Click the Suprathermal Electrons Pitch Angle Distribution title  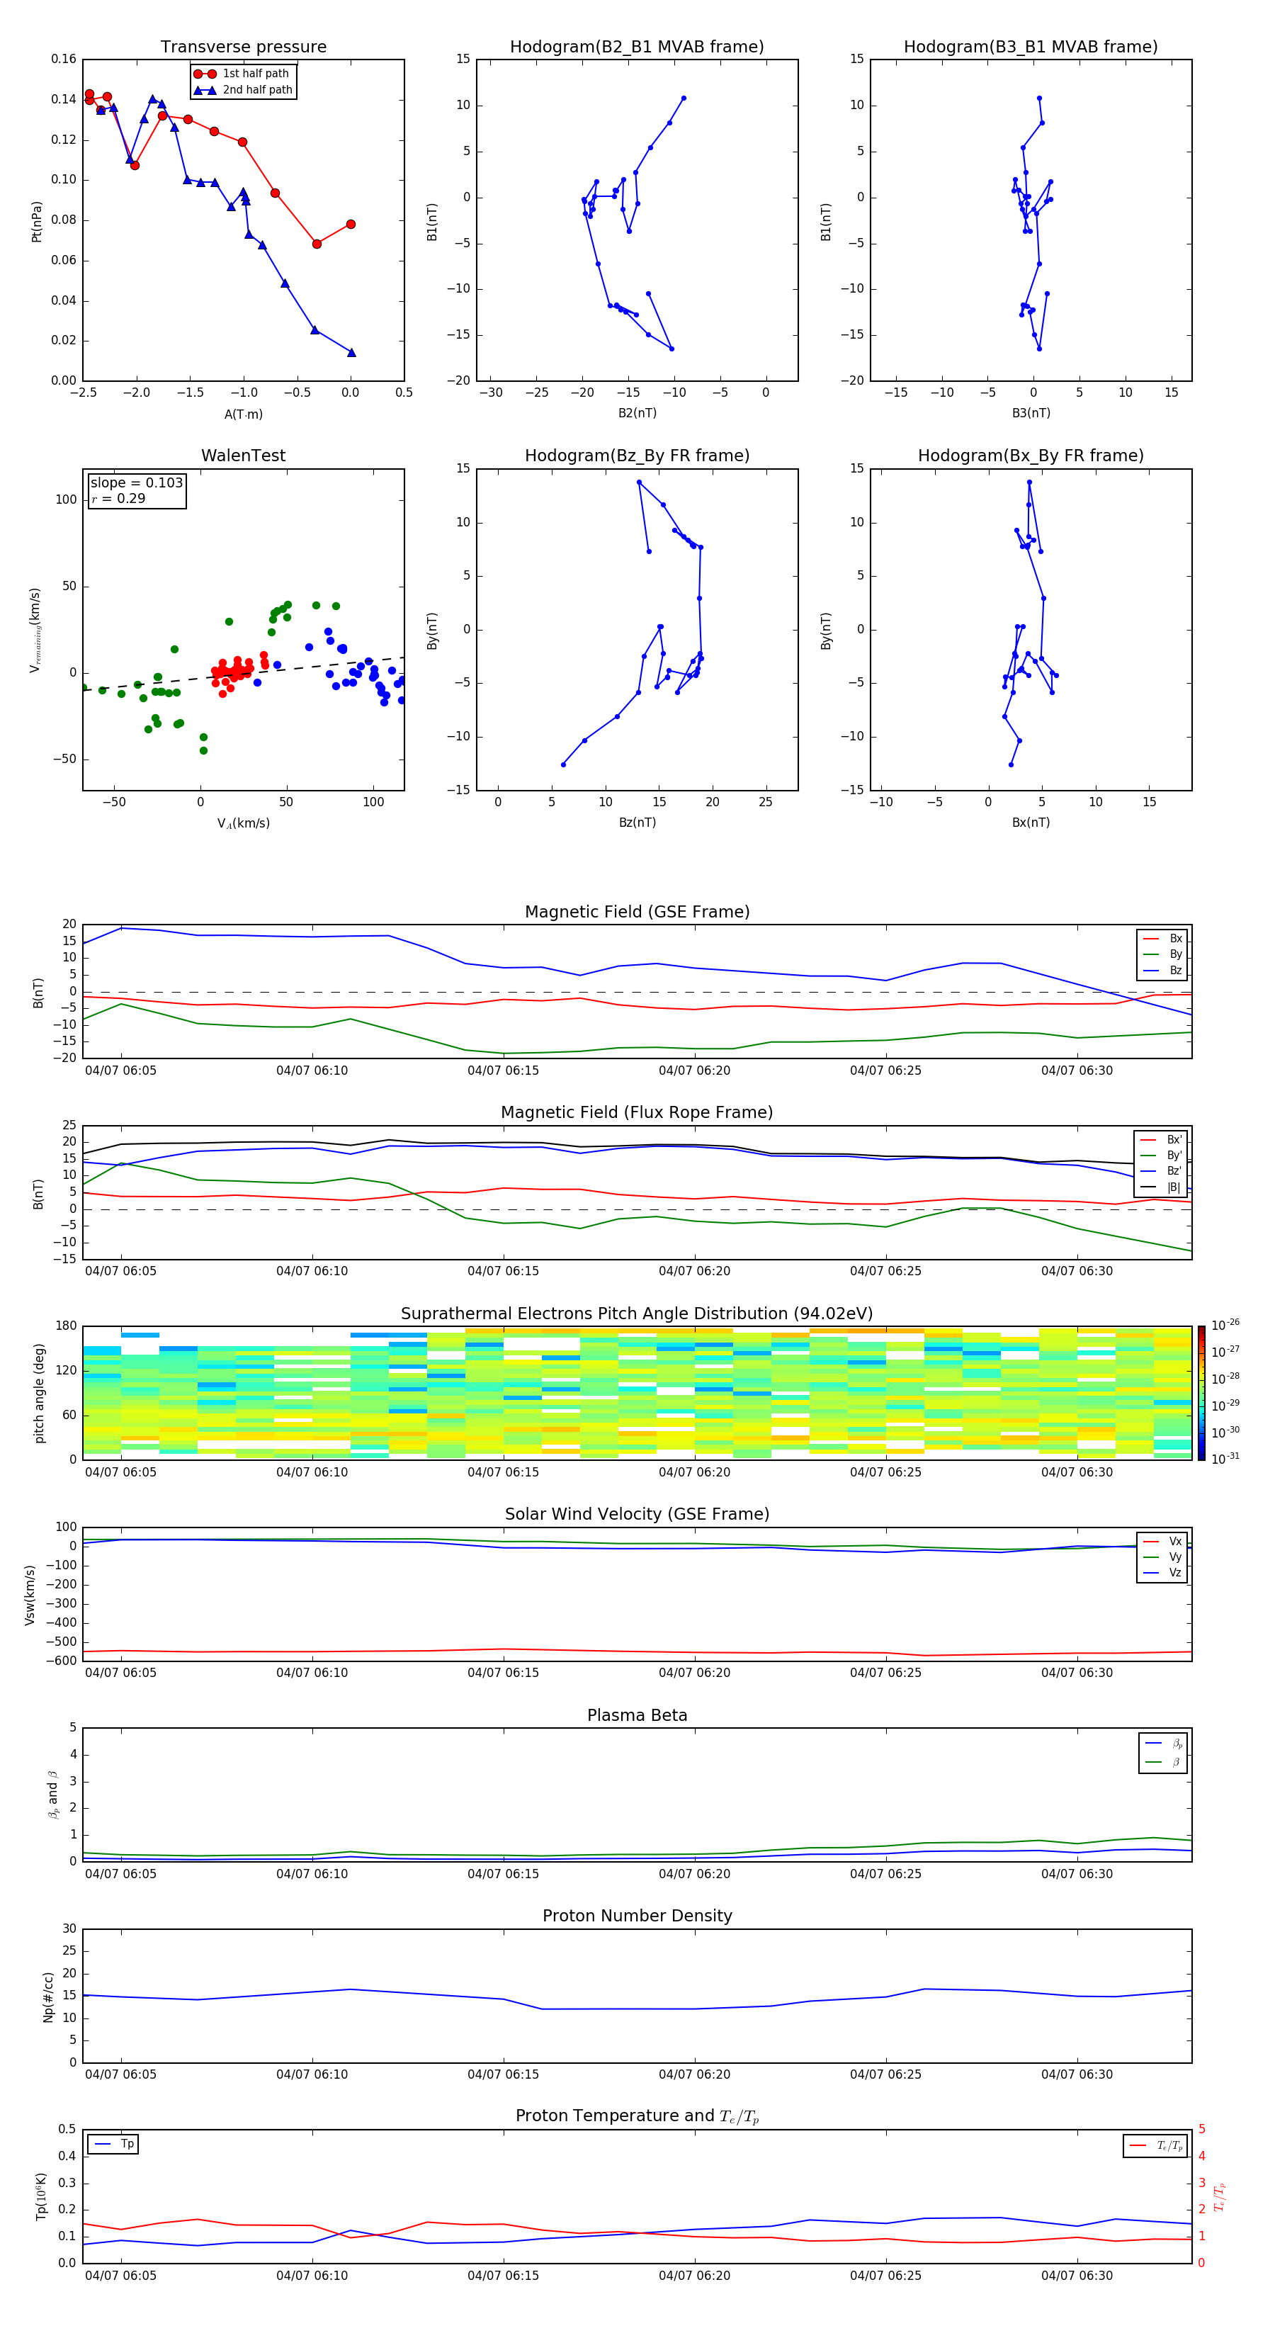(x=637, y=1314)
